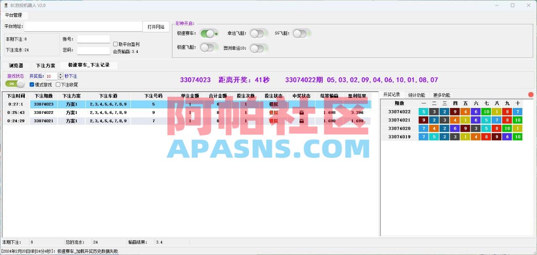Image resolution: width=537 pixels, height=255 pixels.
Task: Open the 下注方案 tab
Action: point(45,66)
